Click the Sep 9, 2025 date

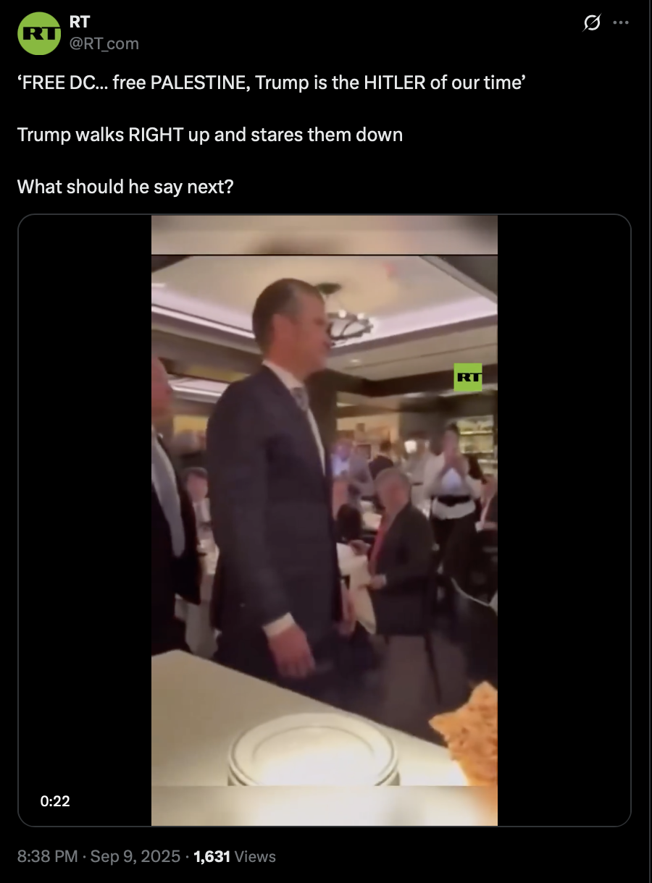coord(135,856)
